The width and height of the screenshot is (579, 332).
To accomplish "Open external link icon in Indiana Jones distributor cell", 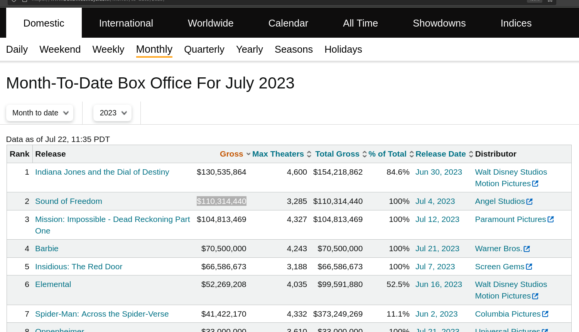I will pos(535,184).
